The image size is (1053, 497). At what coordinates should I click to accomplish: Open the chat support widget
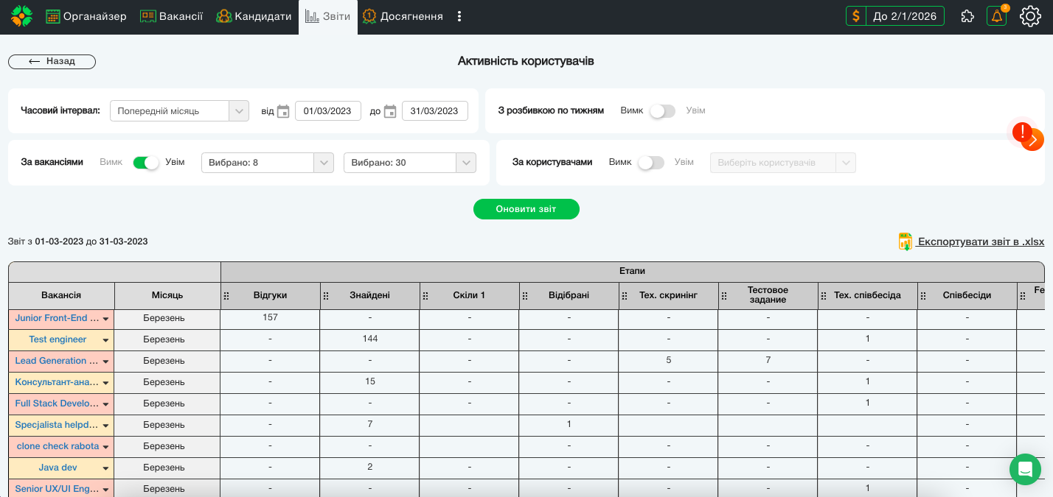tap(1025, 469)
